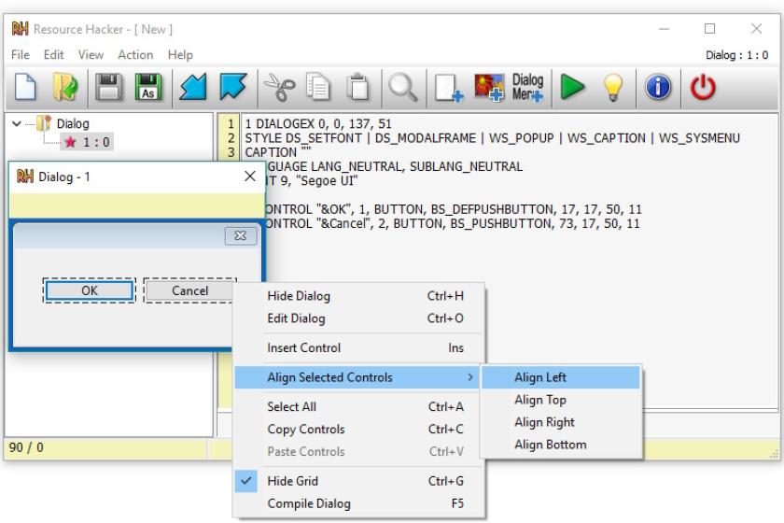Click the STYLE DS_SETFONT script line
This screenshot has width=784, height=523.
[492, 138]
